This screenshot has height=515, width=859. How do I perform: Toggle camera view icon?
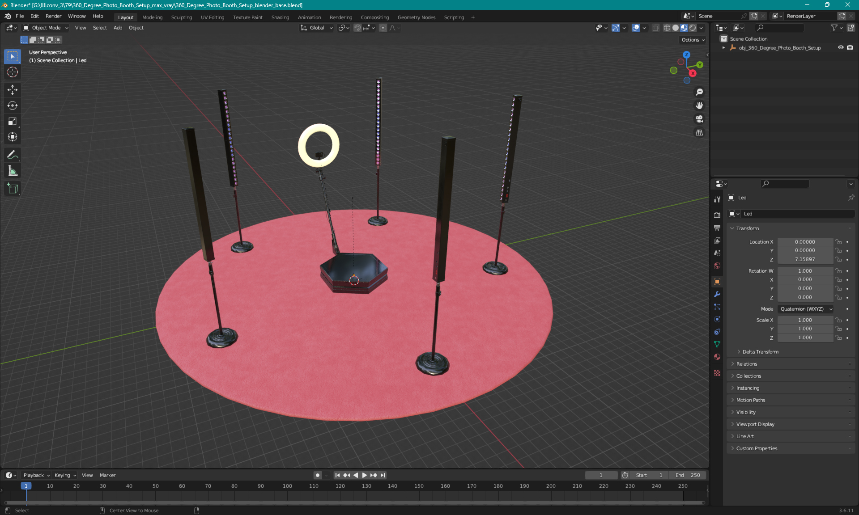(699, 119)
